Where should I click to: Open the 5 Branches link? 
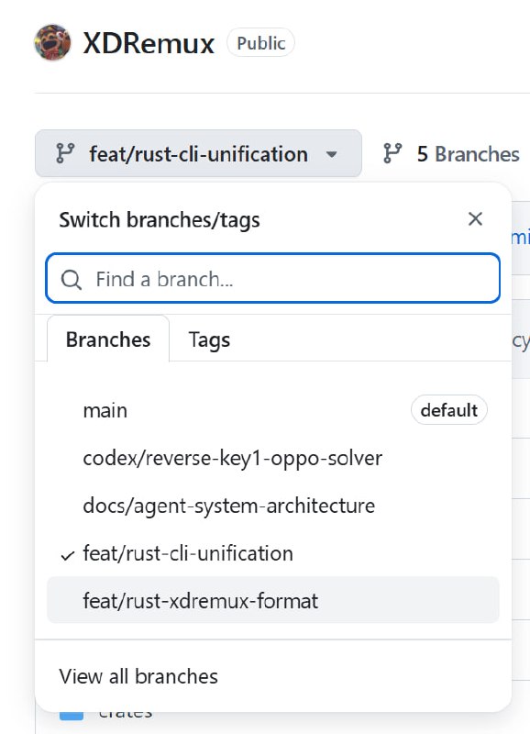451,153
